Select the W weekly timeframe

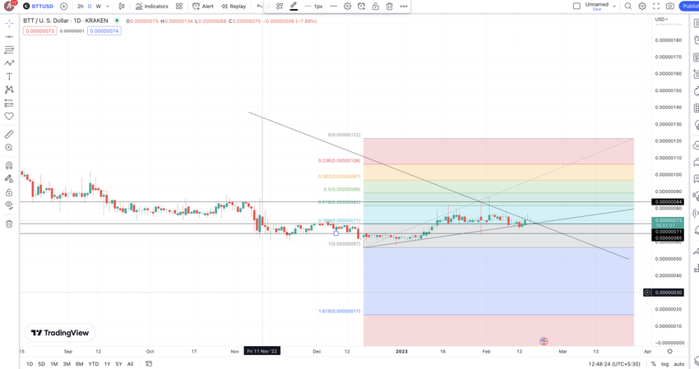[x=98, y=7]
